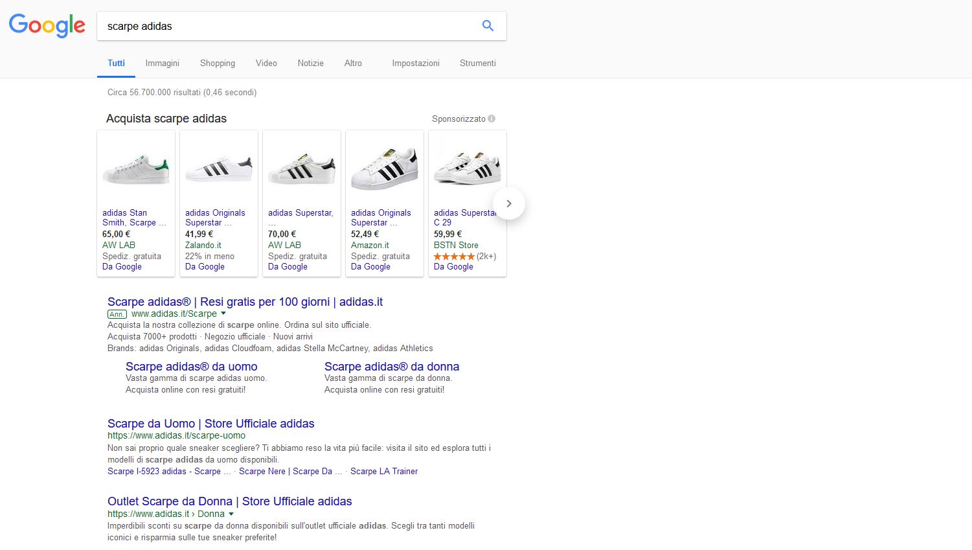Open Scarpe adidas Resi gratis ad headline
This screenshot has width=972, height=550.
pos(245,302)
